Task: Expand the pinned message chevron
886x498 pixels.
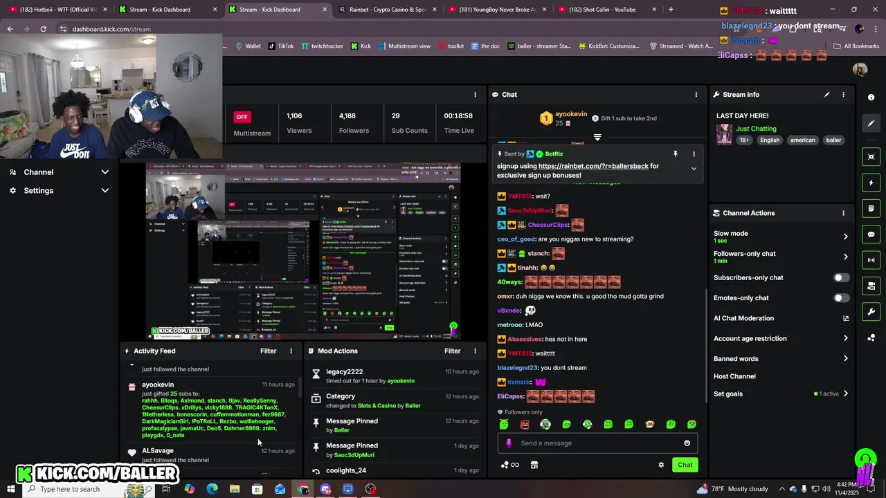Action: click(694, 169)
